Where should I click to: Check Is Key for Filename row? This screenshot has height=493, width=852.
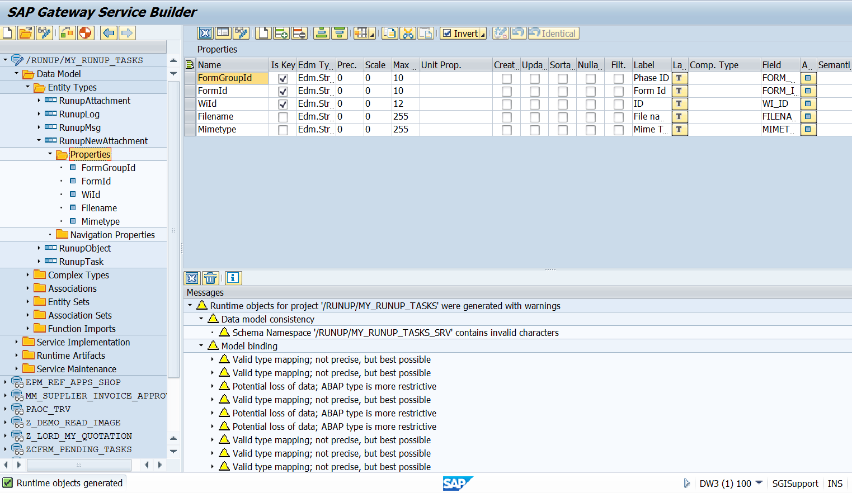[x=283, y=117]
